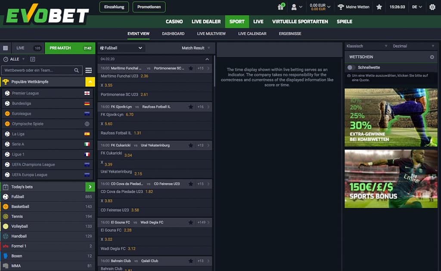Viewport: 441px width, 271px height.
Task: Click the Einzahlung button
Action: [114, 7]
